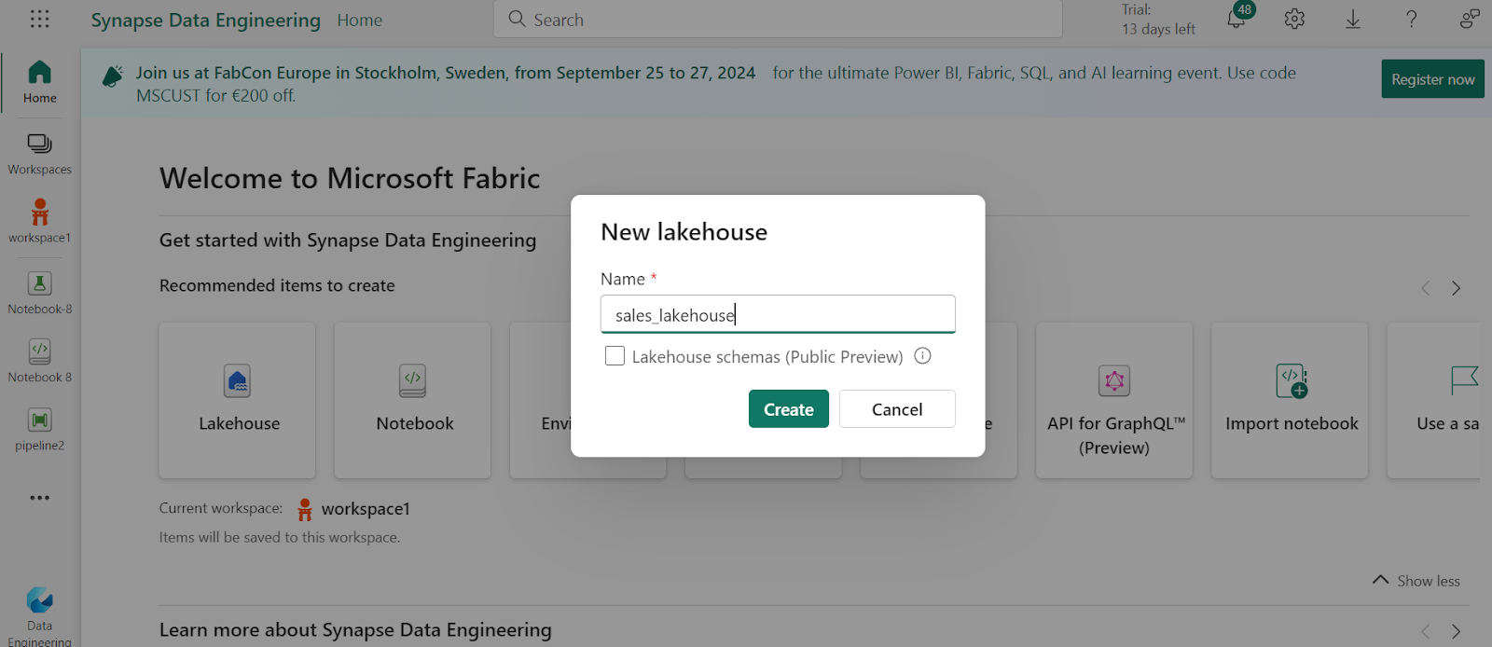The height and width of the screenshot is (647, 1492).
Task: Click the Import notebook card icon
Action: click(1292, 381)
